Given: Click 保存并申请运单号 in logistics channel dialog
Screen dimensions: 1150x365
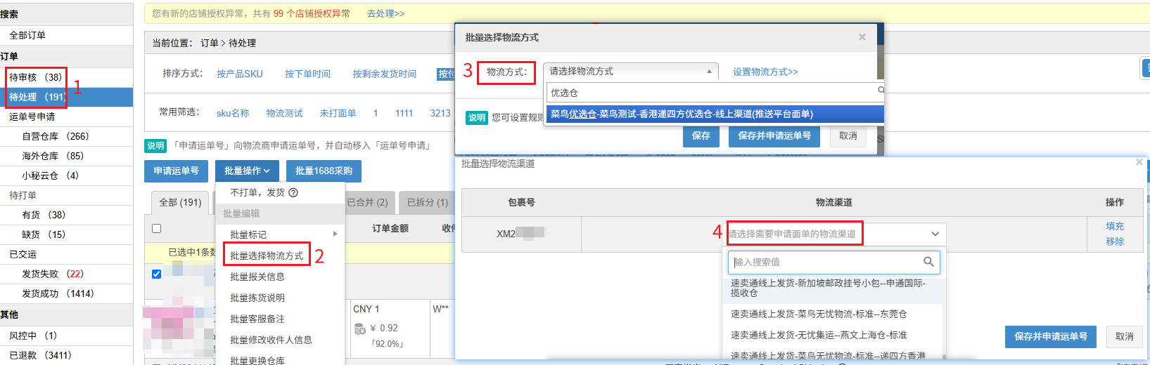Looking at the screenshot, I should point(1051,336).
